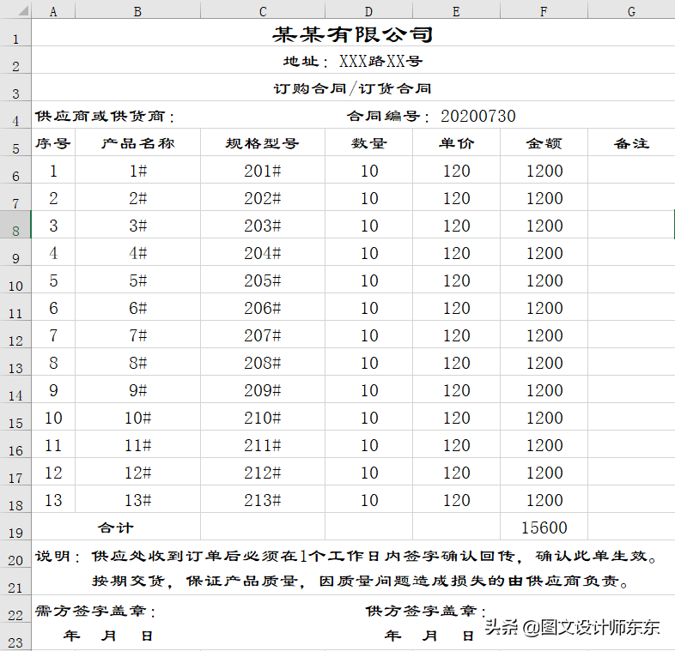Screen dimensions: 675x651
Task: Click the serial number cell 13
Action: [x=53, y=500]
